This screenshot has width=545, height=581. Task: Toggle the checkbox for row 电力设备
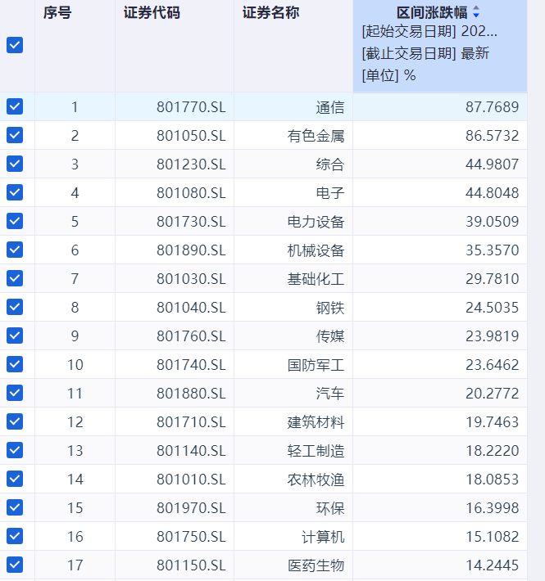pyautogui.click(x=15, y=221)
